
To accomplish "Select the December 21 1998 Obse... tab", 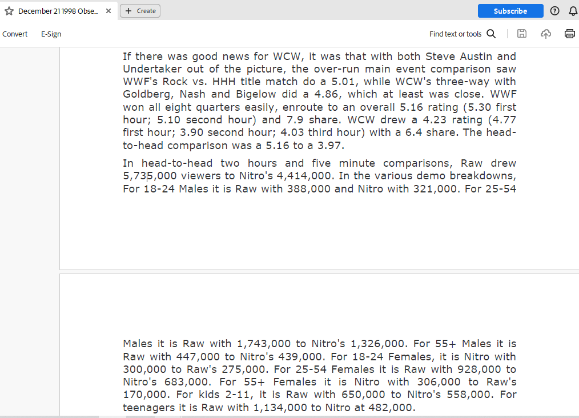I will pos(58,11).
